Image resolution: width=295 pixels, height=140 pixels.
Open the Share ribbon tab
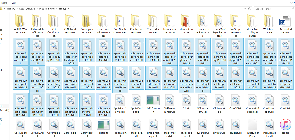click(4, 3)
